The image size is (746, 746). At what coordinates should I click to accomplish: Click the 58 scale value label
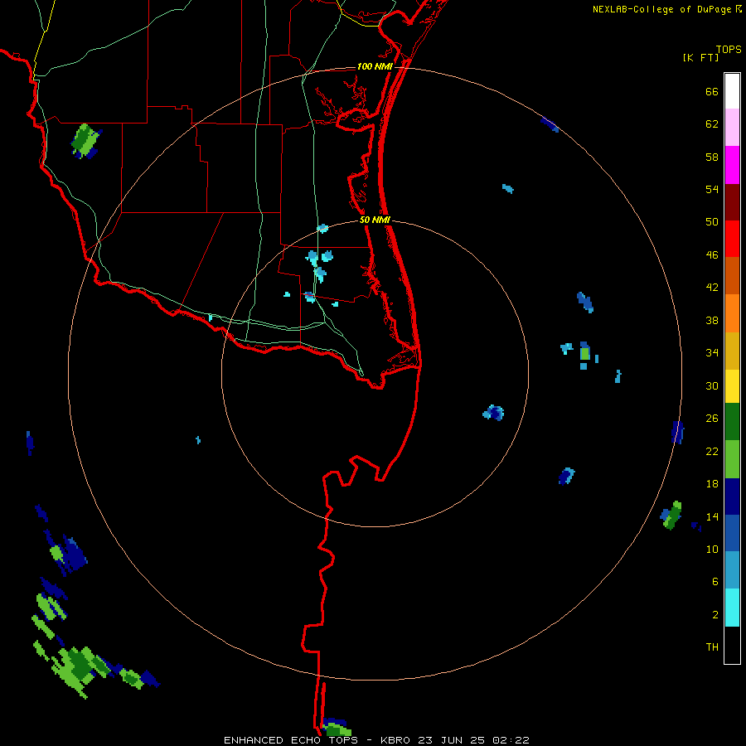point(712,157)
